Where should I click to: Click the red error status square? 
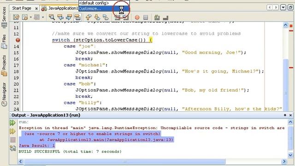(291, 26)
